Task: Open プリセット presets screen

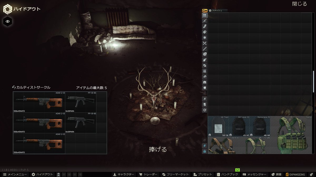Action: (203, 174)
